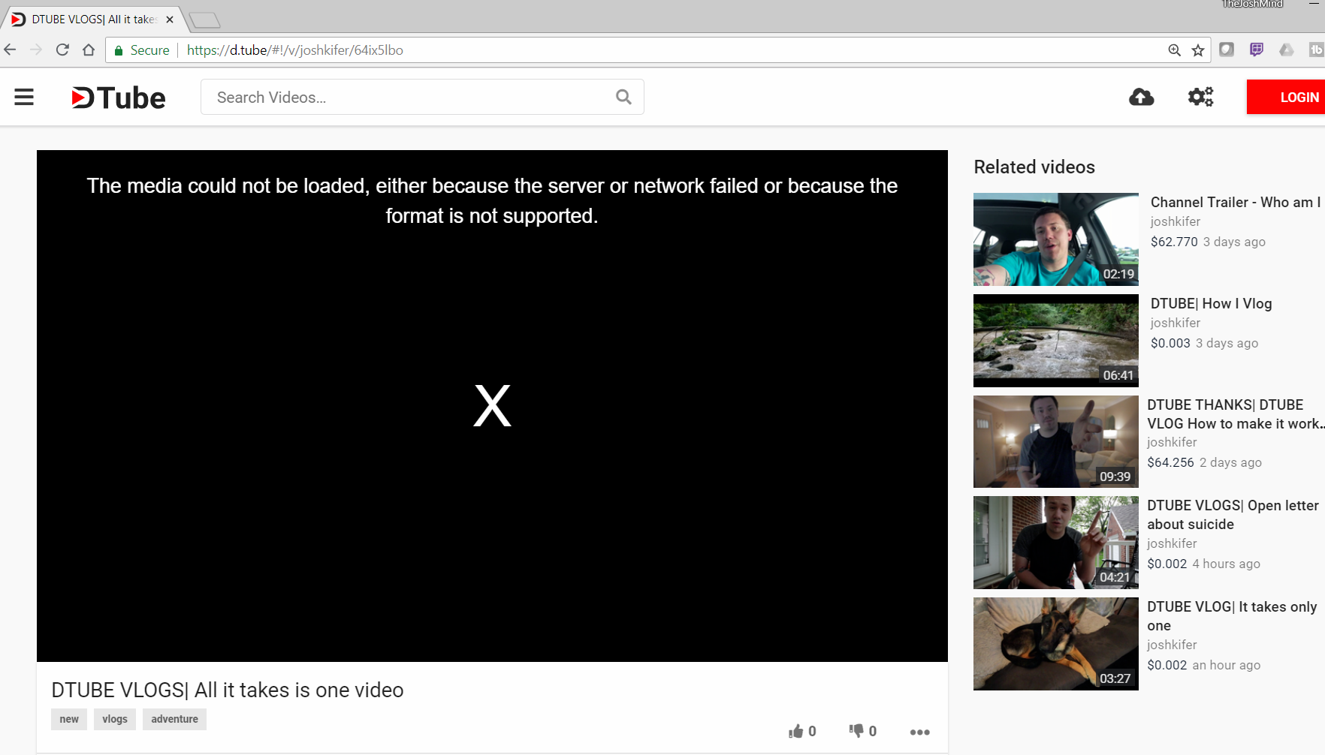
Task: Click the browser forward arrow
Action: point(36,50)
